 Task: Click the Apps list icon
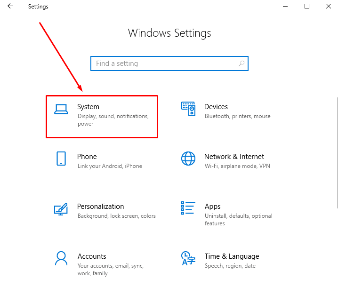pos(188,208)
